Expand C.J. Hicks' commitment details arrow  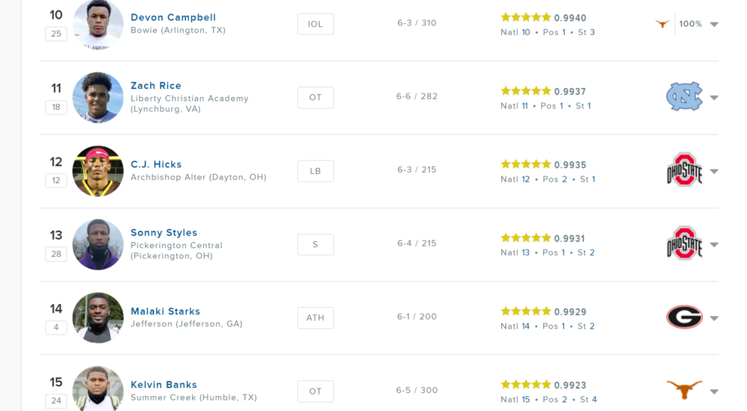[x=714, y=171]
